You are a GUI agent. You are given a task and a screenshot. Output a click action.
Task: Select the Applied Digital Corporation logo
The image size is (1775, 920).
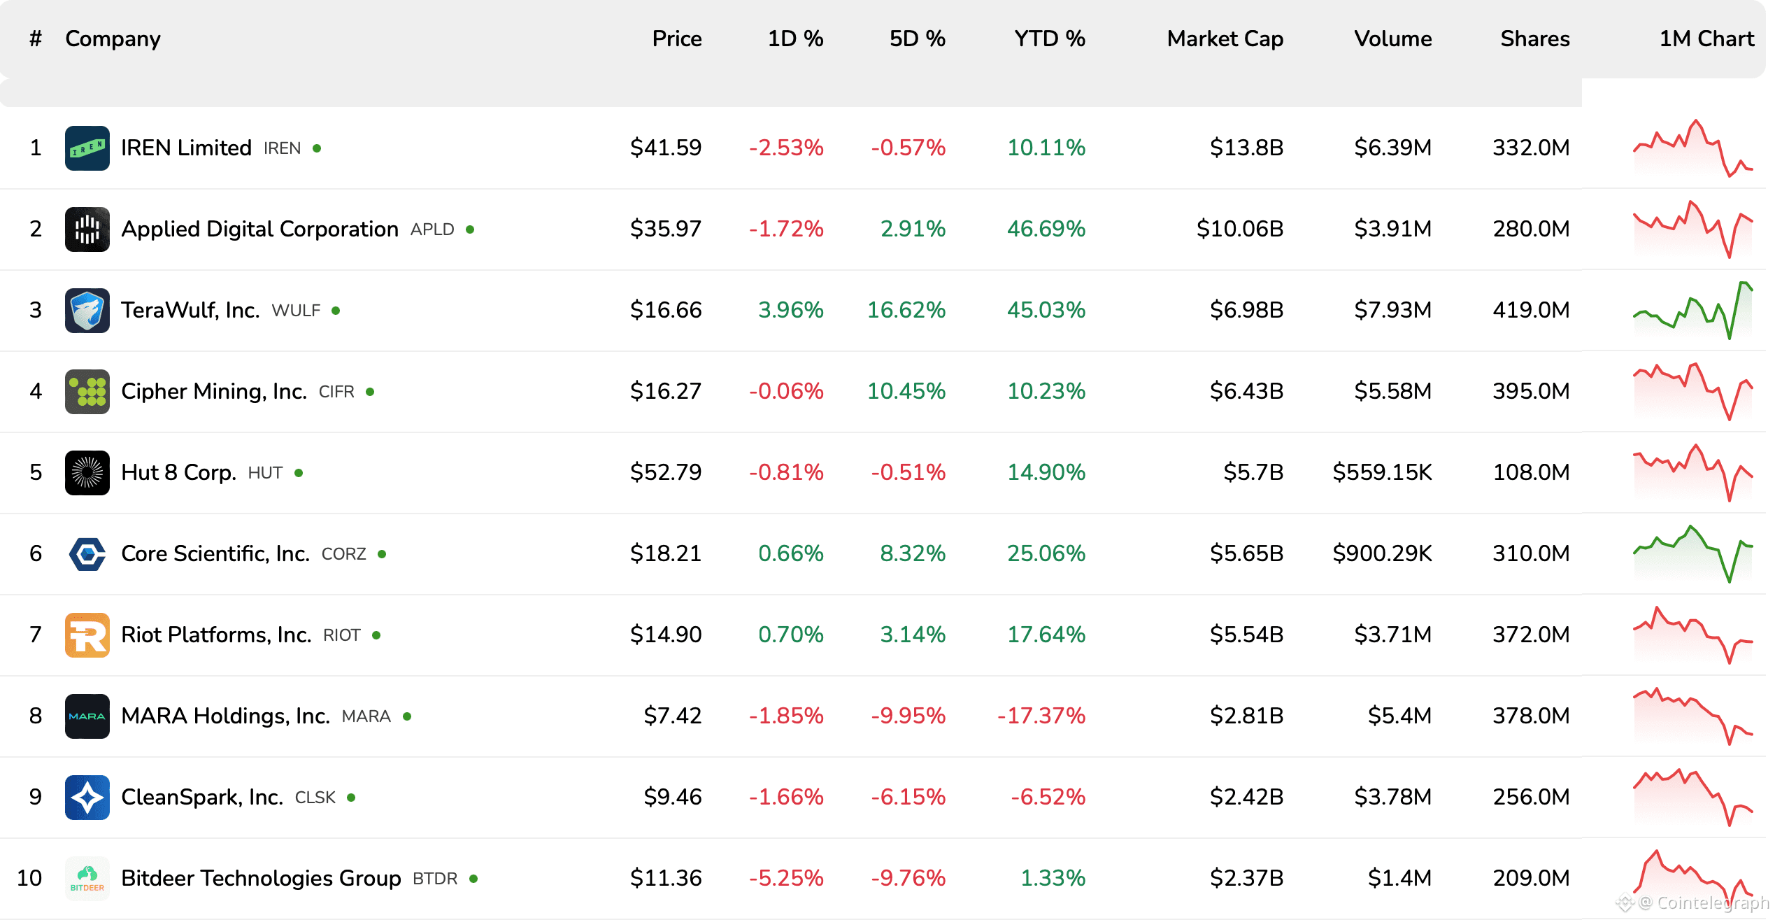[87, 229]
